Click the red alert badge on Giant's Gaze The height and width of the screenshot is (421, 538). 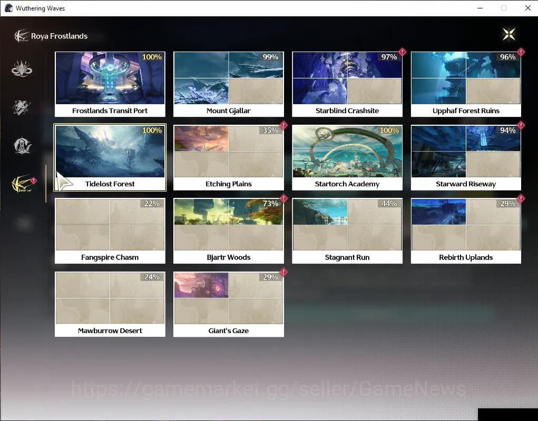(x=283, y=272)
